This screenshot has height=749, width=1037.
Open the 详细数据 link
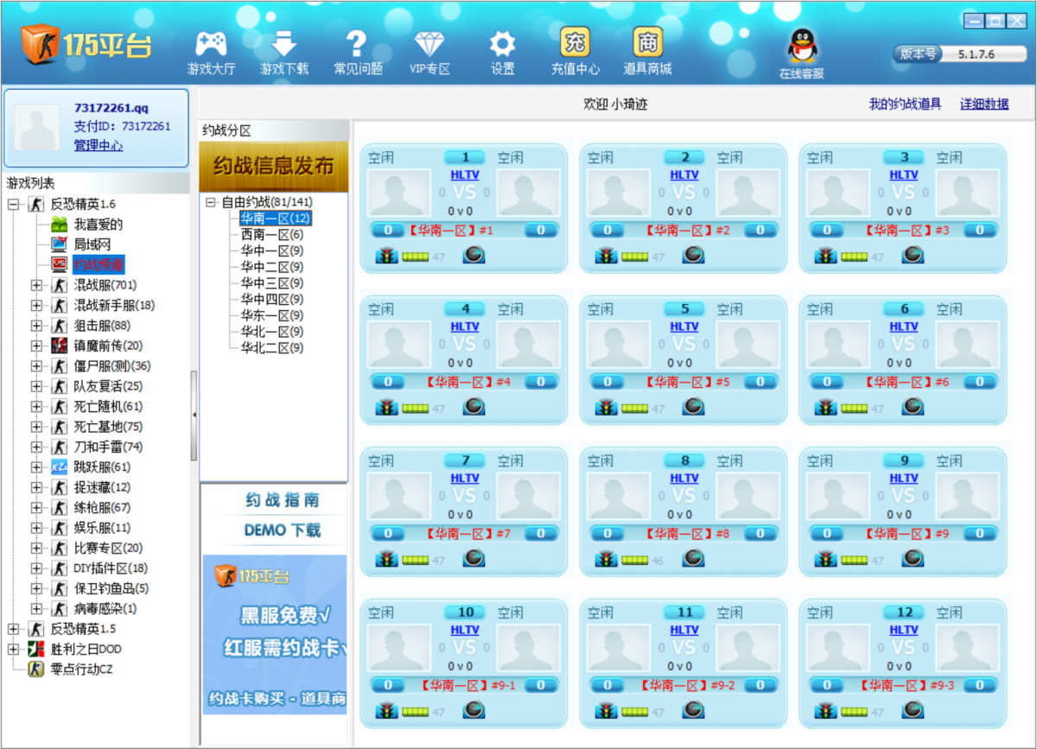click(x=984, y=104)
